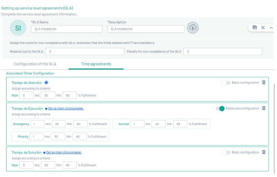Delete the Tiempo de Ejecución timer

pos(264,108)
